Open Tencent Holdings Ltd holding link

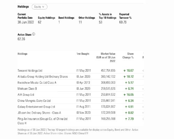30,71
